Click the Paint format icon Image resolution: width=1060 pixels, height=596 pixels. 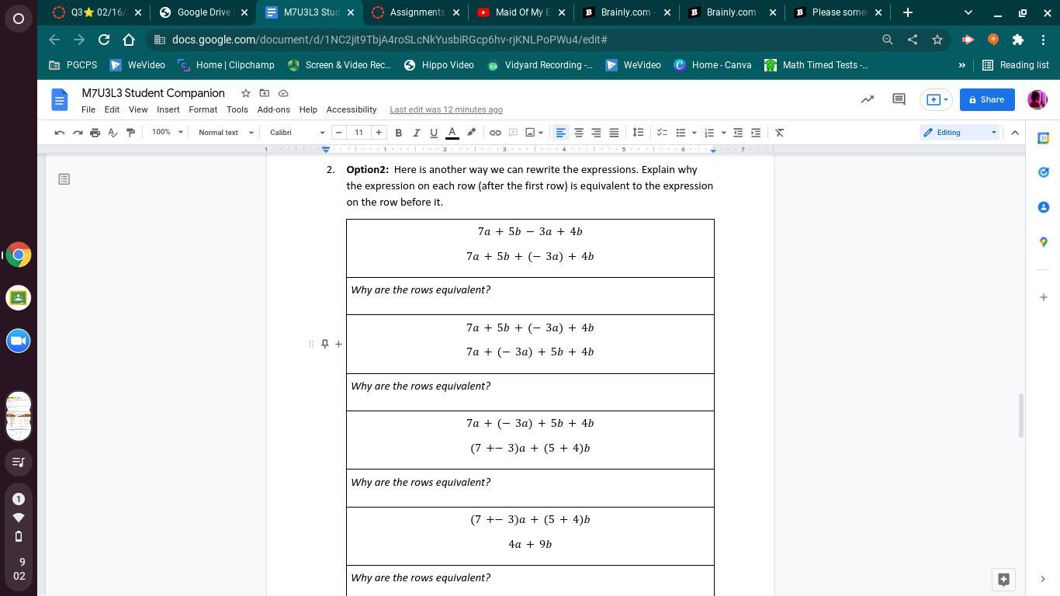pyautogui.click(x=130, y=133)
